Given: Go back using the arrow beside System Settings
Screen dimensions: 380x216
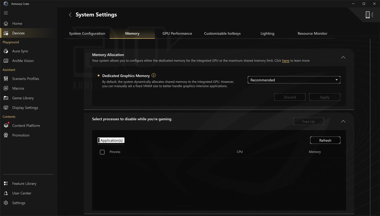Looking at the screenshot, I should [70, 15].
